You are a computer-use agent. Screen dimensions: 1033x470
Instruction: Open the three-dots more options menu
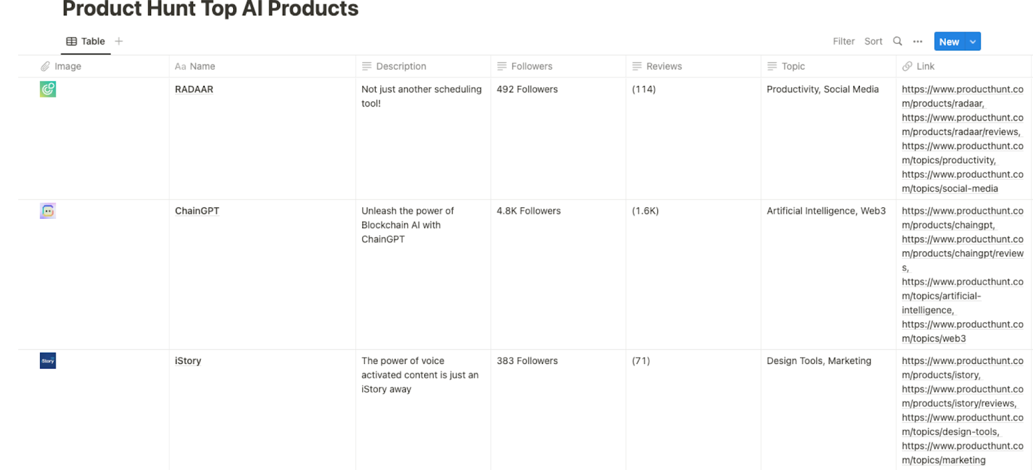coord(917,41)
